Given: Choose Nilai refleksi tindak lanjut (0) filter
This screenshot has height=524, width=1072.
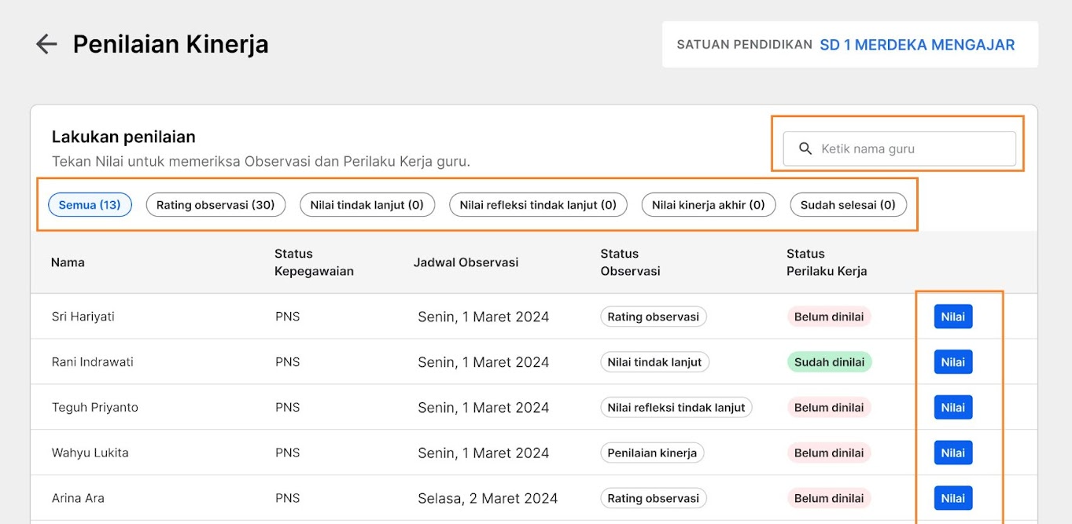Looking at the screenshot, I should pyautogui.click(x=538, y=205).
